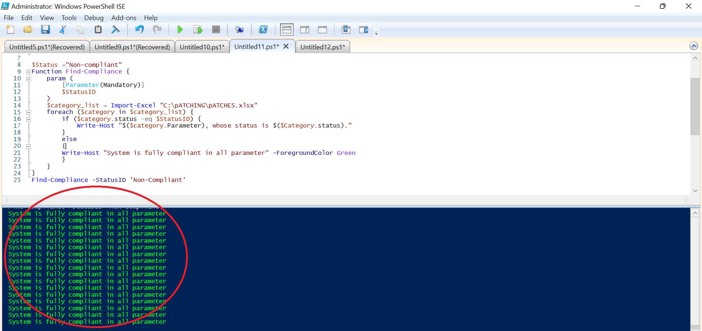Paste clipboard contents
Image resolution: width=702 pixels, height=331 pixels.
click(x=98, y=30)
